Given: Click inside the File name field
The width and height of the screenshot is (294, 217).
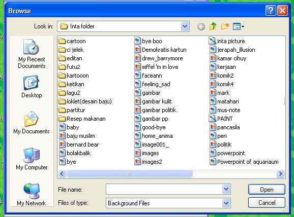Looking at the screenshot, I should pyautogui.click(x=164, y=189).
